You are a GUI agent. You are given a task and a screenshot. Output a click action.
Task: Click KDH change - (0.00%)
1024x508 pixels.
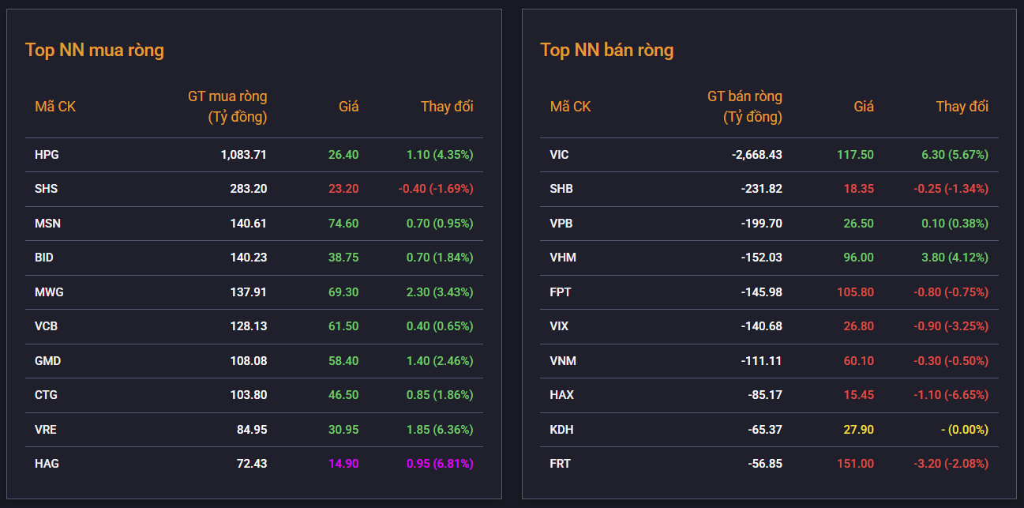coord(965,430)
